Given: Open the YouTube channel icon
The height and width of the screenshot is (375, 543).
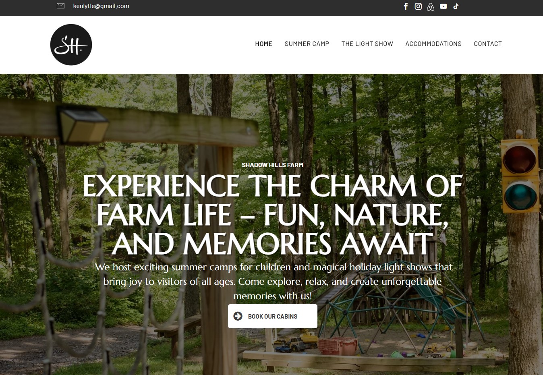Looking at the screenshot, I should pyautogui.click(x=444, y=6).
